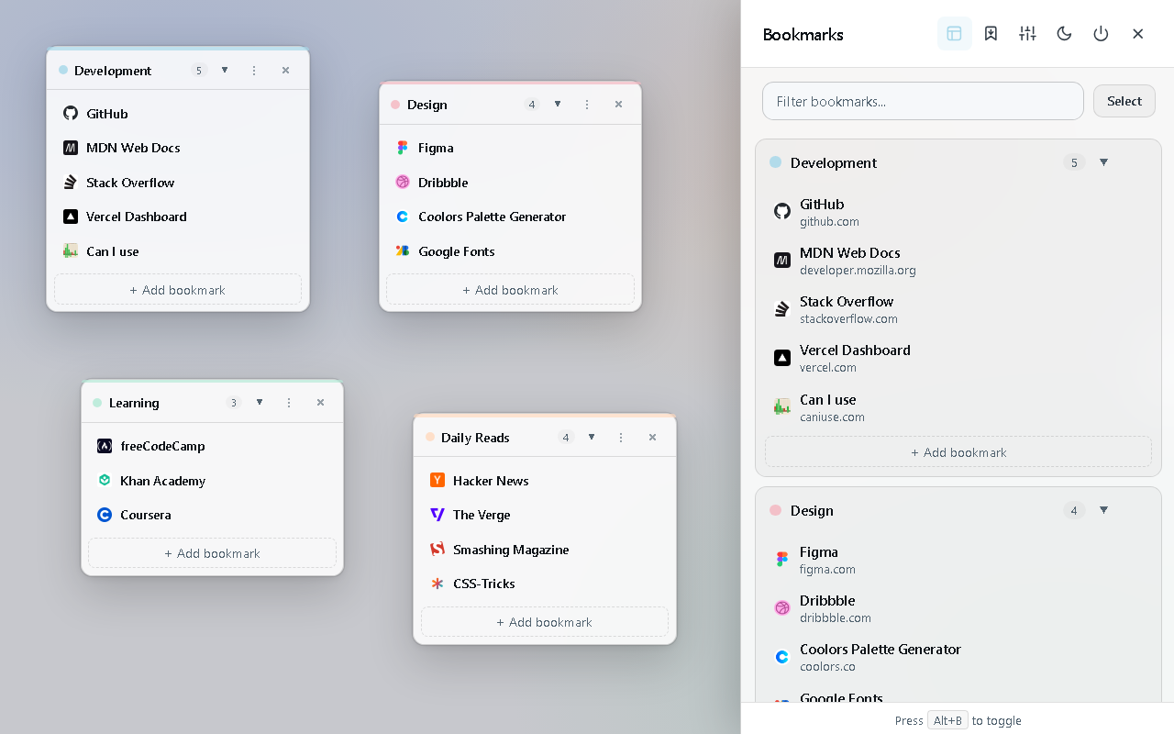The height and width of the screenshot is (734, 1174).
Task: Open the three-dot menu on Design widget
Action: tap(587, 105)
